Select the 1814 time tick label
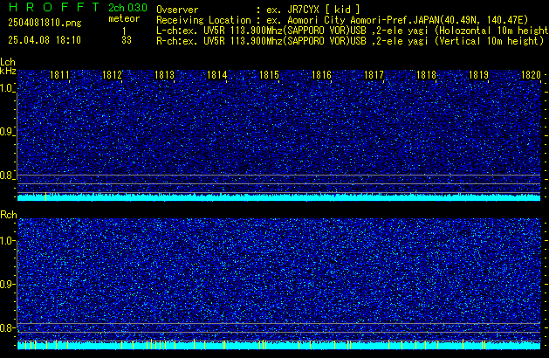This screenshot has height=358, width=549. [216, 75]
